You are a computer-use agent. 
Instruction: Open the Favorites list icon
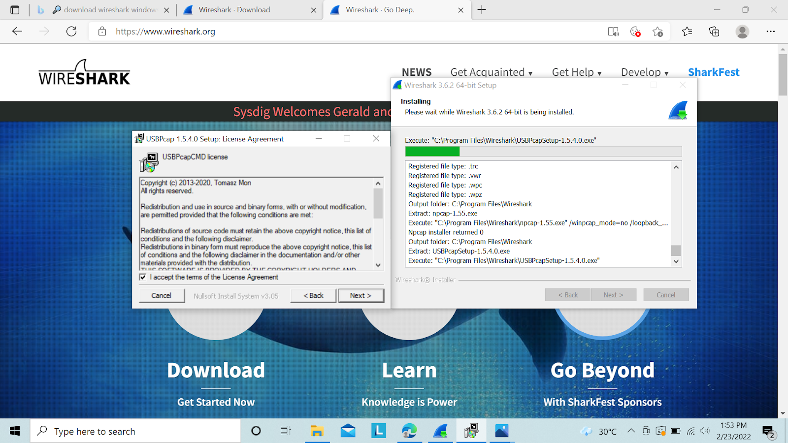click(687, 32)
